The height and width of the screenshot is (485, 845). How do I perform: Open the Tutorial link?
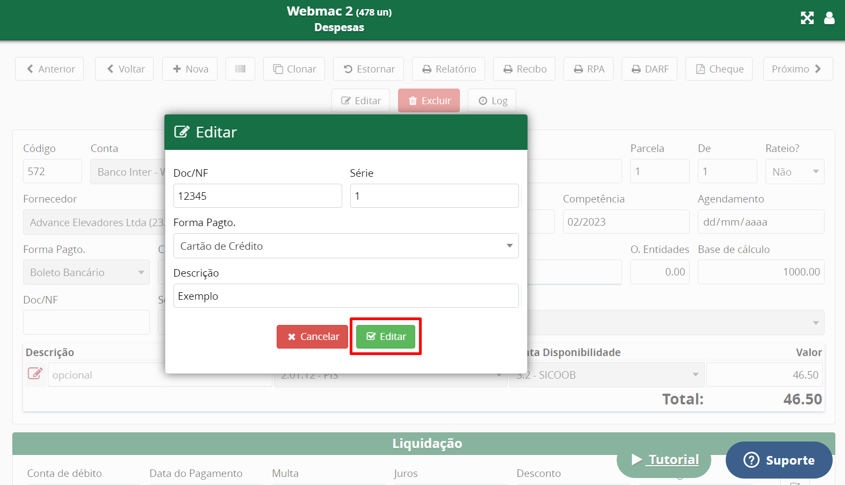pos(665,460)
